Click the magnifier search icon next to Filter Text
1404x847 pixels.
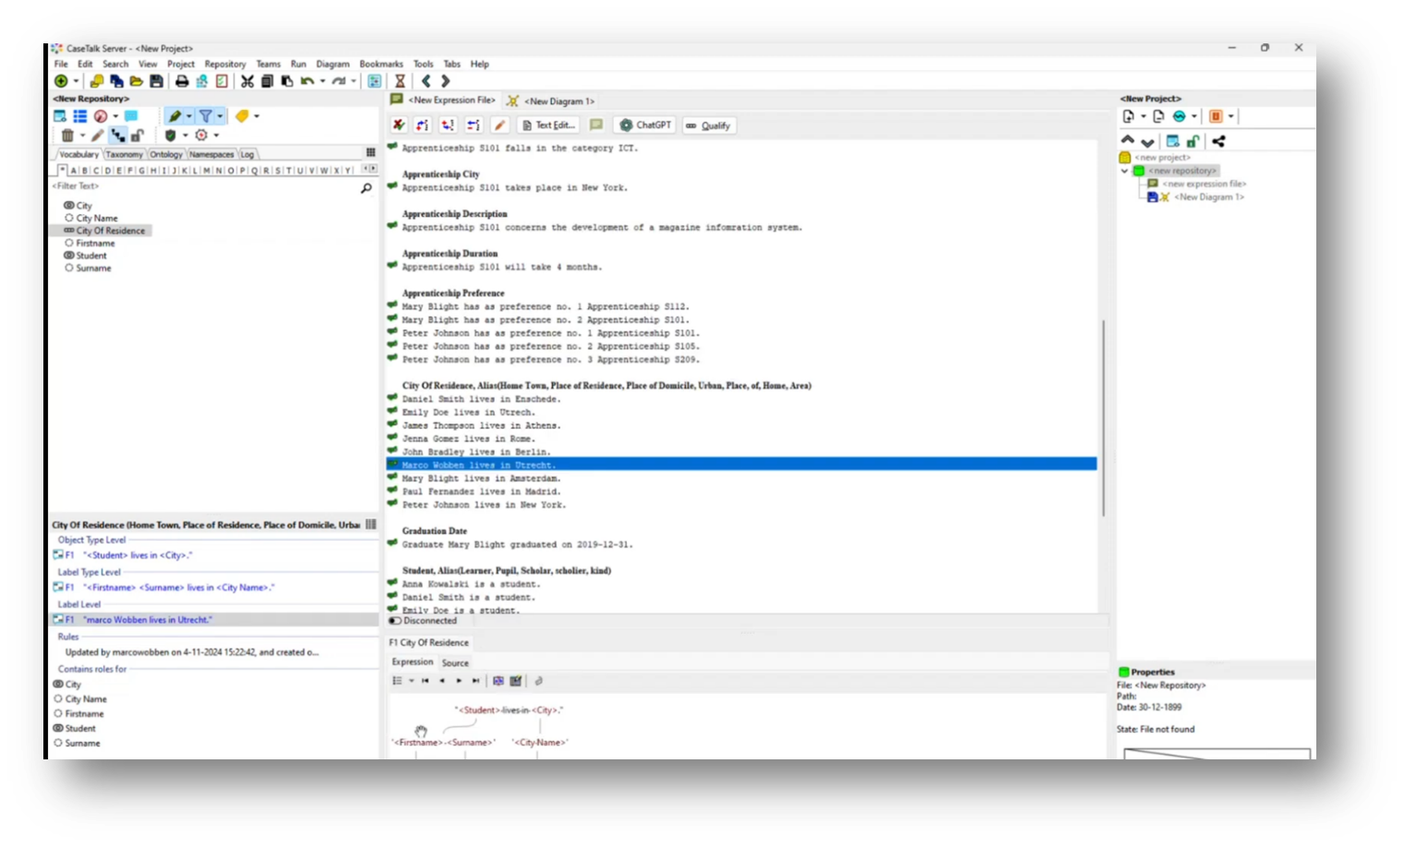point(366,187)
